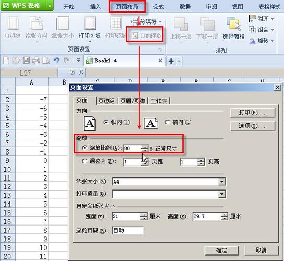Click the printer toolbar icon
The height and width of the screenshot is (261, 284).
pos(36,61)
